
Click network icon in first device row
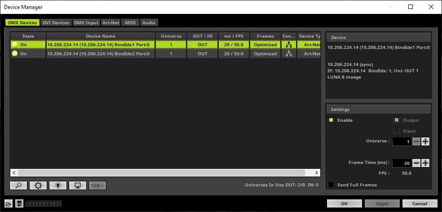pyautogui.click(x=287, y=44)
